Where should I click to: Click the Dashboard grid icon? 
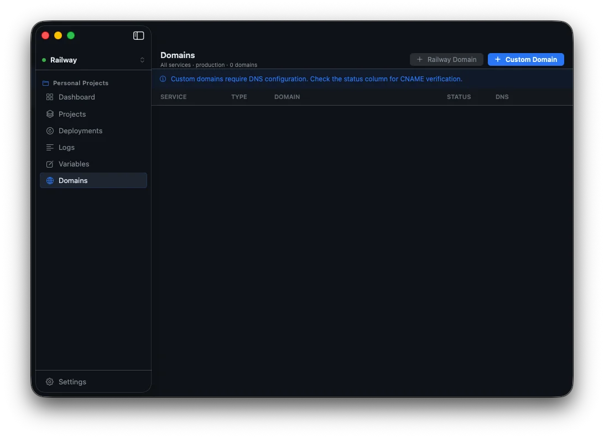49,97
